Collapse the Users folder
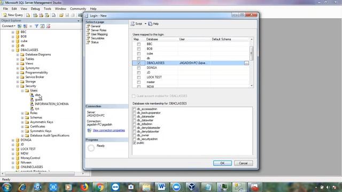Viewport: 342px width, 192px height. 22,91
